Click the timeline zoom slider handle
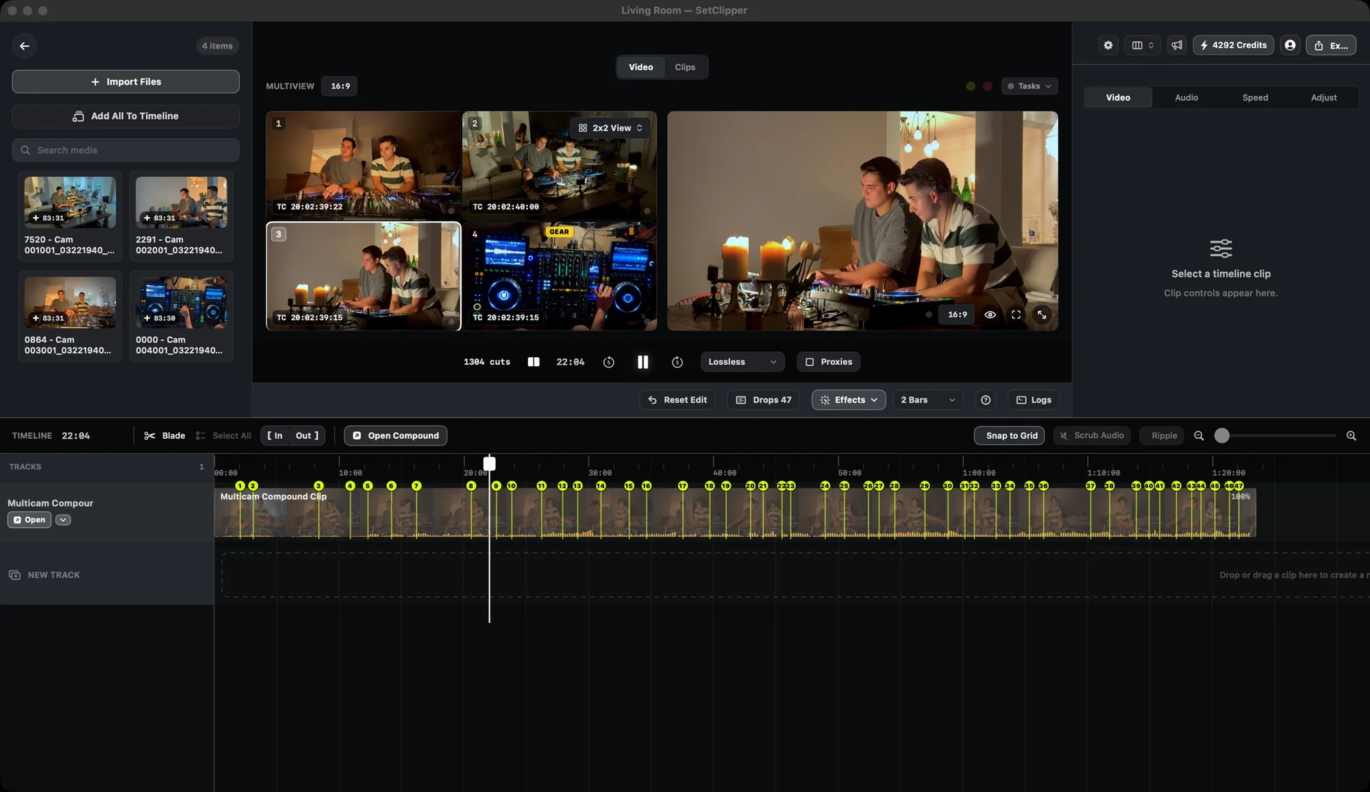 (1221, 435)
